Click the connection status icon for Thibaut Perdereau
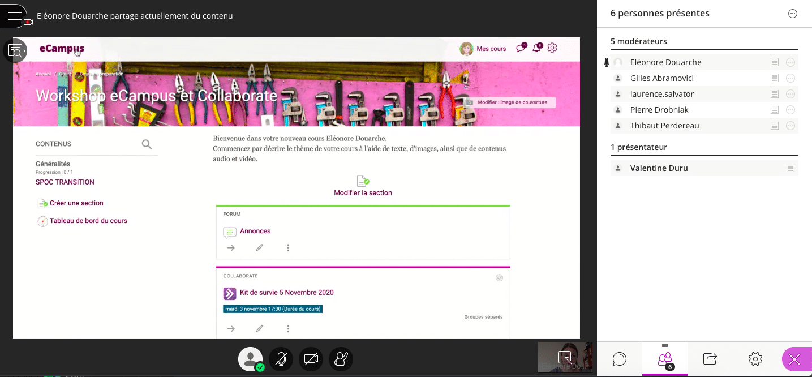The height and width of the screenshot is (377, 812). [x=775, y=126]
